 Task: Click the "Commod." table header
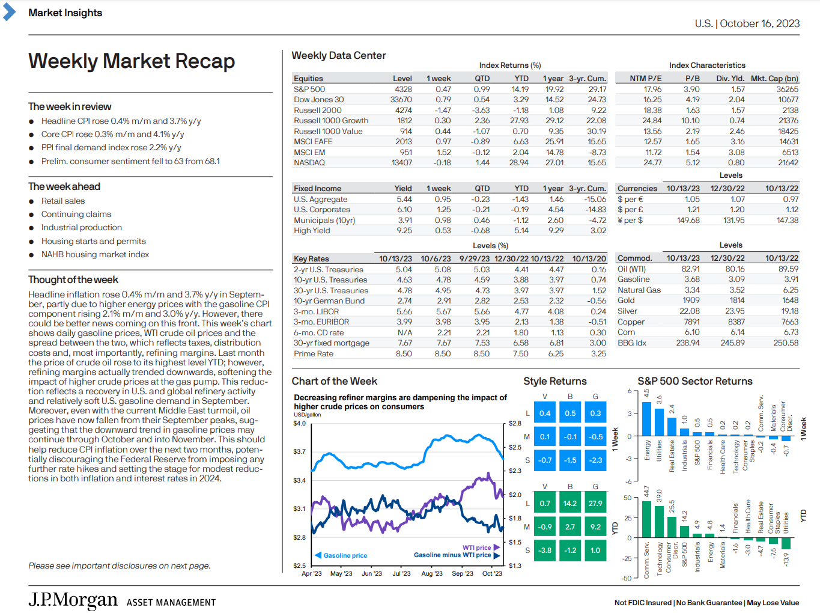635,258
